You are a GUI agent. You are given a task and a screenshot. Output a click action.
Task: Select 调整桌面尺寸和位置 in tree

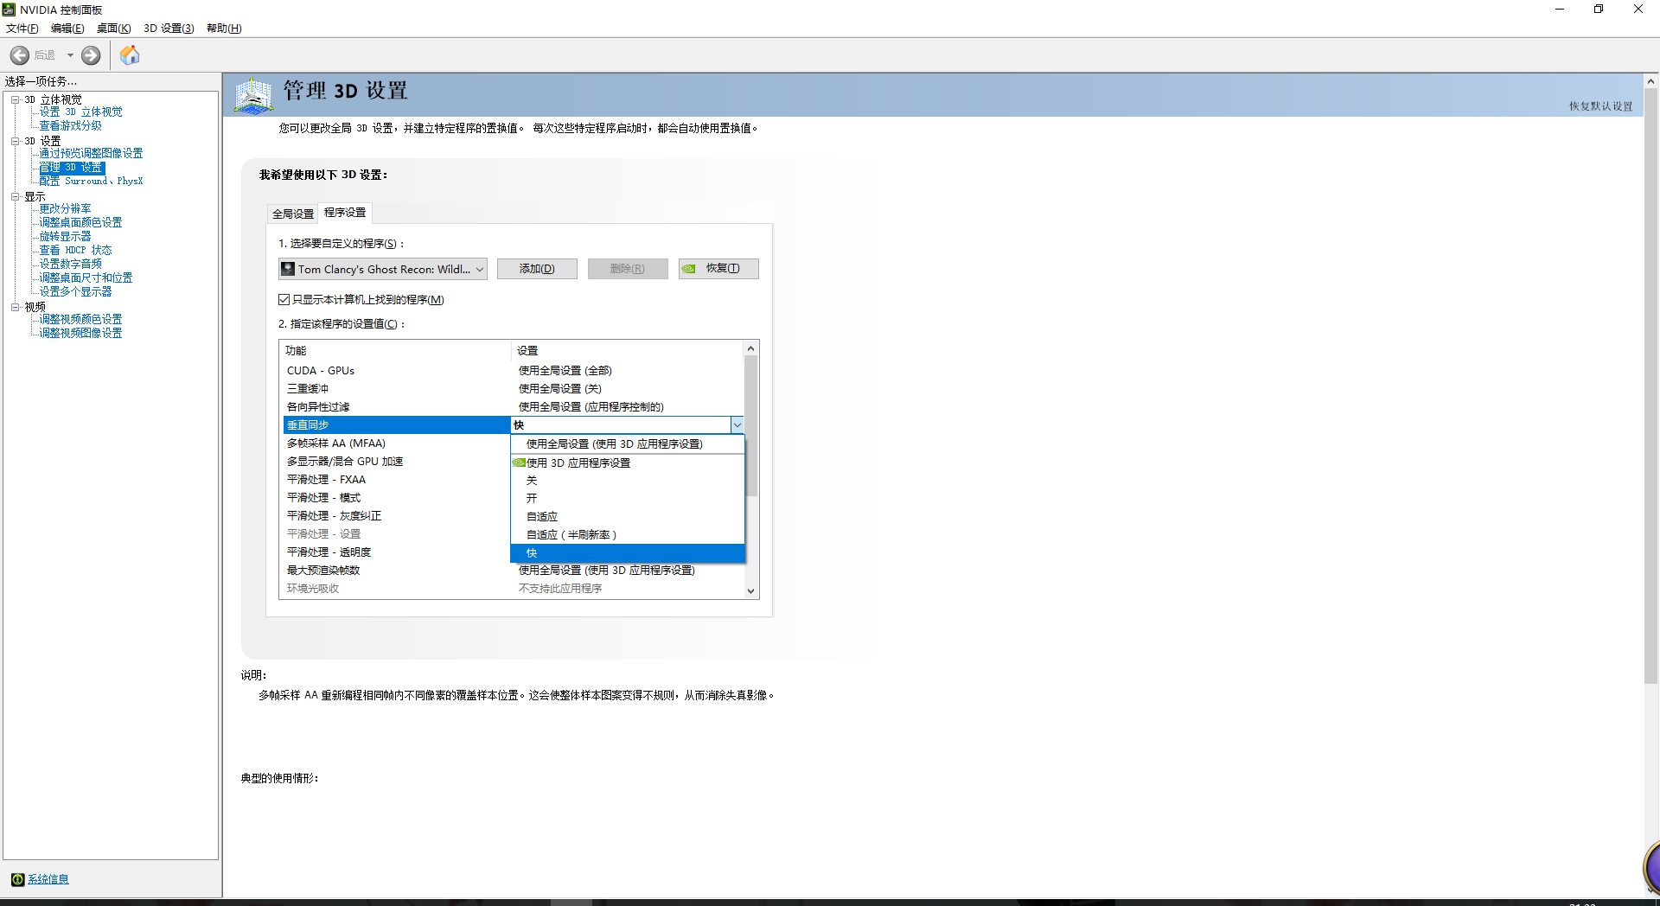pos(86,278)
